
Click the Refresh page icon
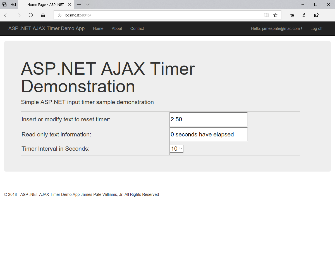(x=31, y=15)
